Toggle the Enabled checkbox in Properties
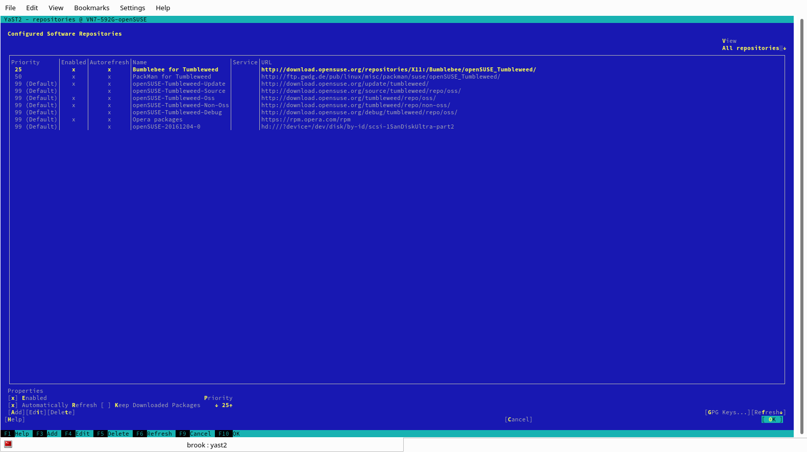Viewport: 807px width, 452px height. point(13,398)
